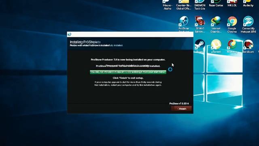
Task: Open the Bandicam desktop shortcut
Action: point(248,46)
